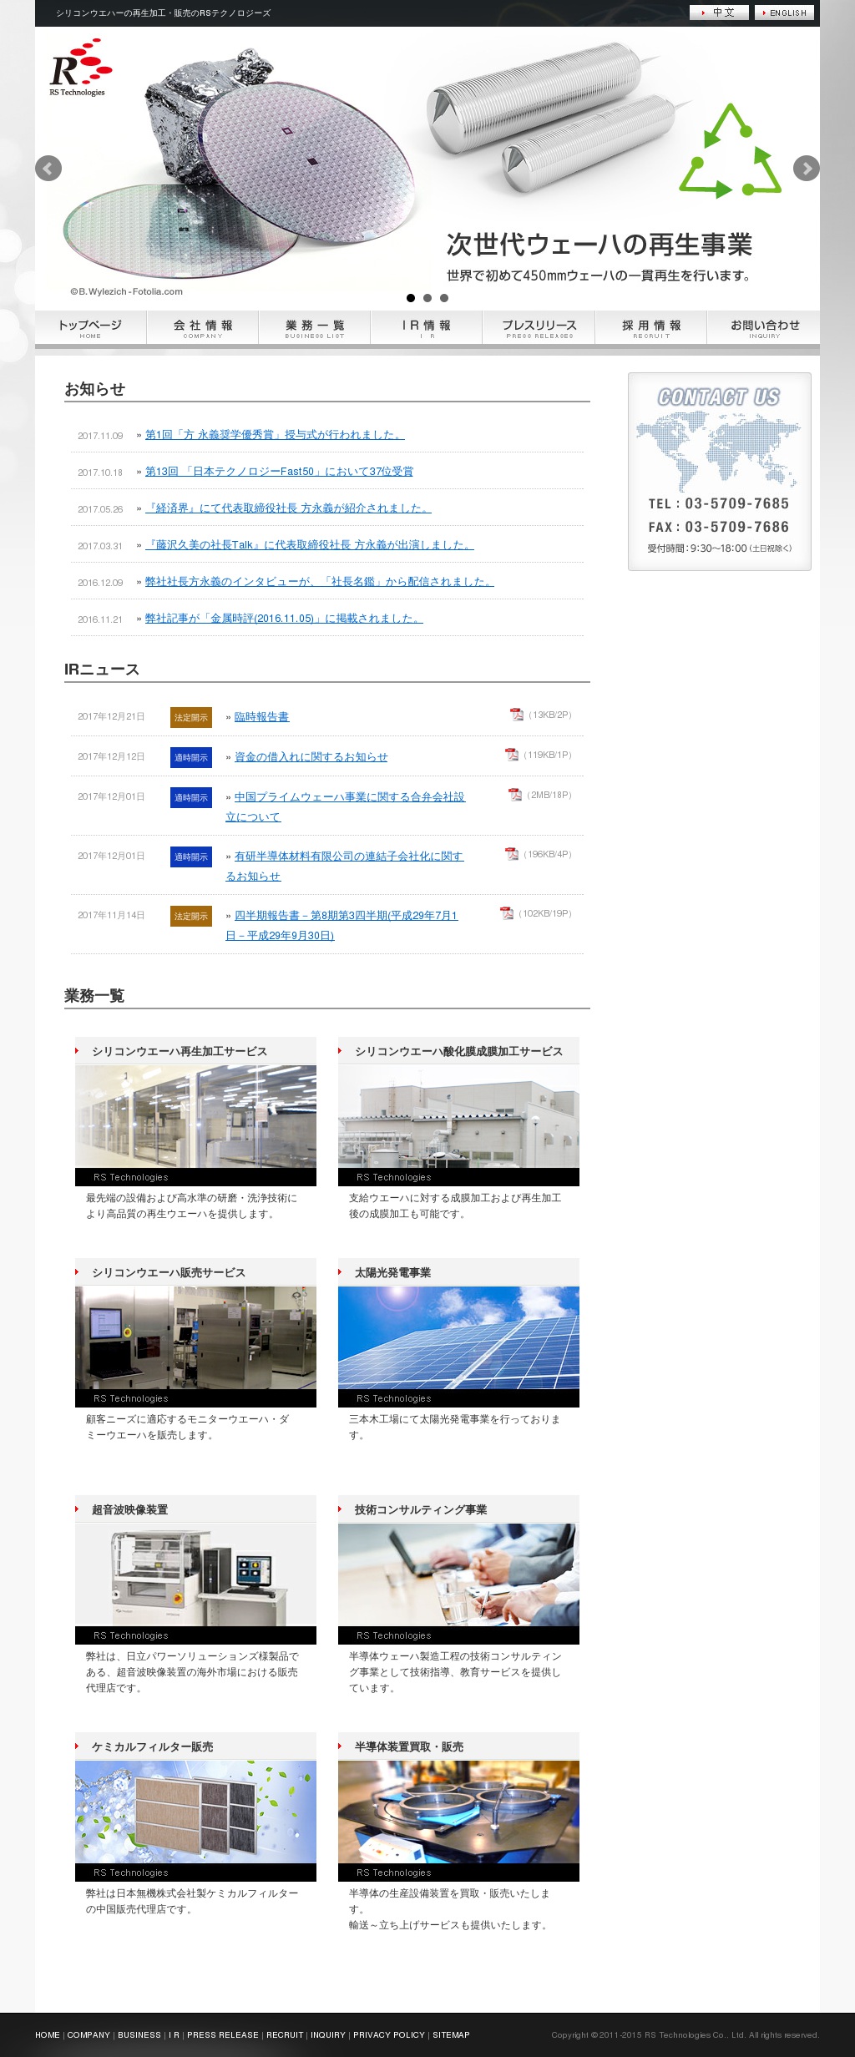This screenshot has height=2057, width=855.
Task: Click the CONTACT US banner
Action: tap(719, 472)
